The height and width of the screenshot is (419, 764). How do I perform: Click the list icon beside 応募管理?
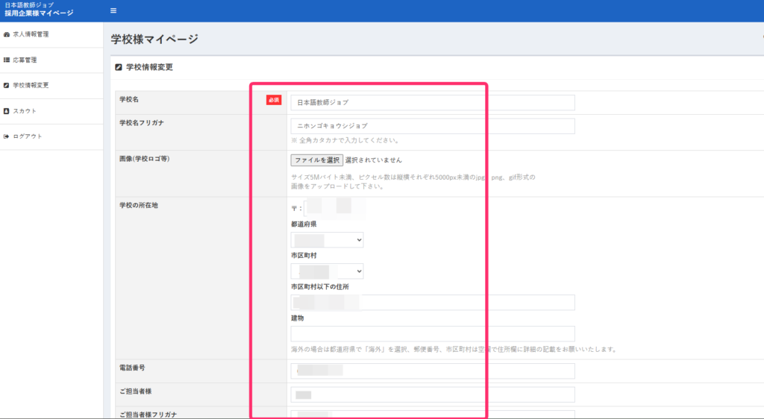coord(7,60)
